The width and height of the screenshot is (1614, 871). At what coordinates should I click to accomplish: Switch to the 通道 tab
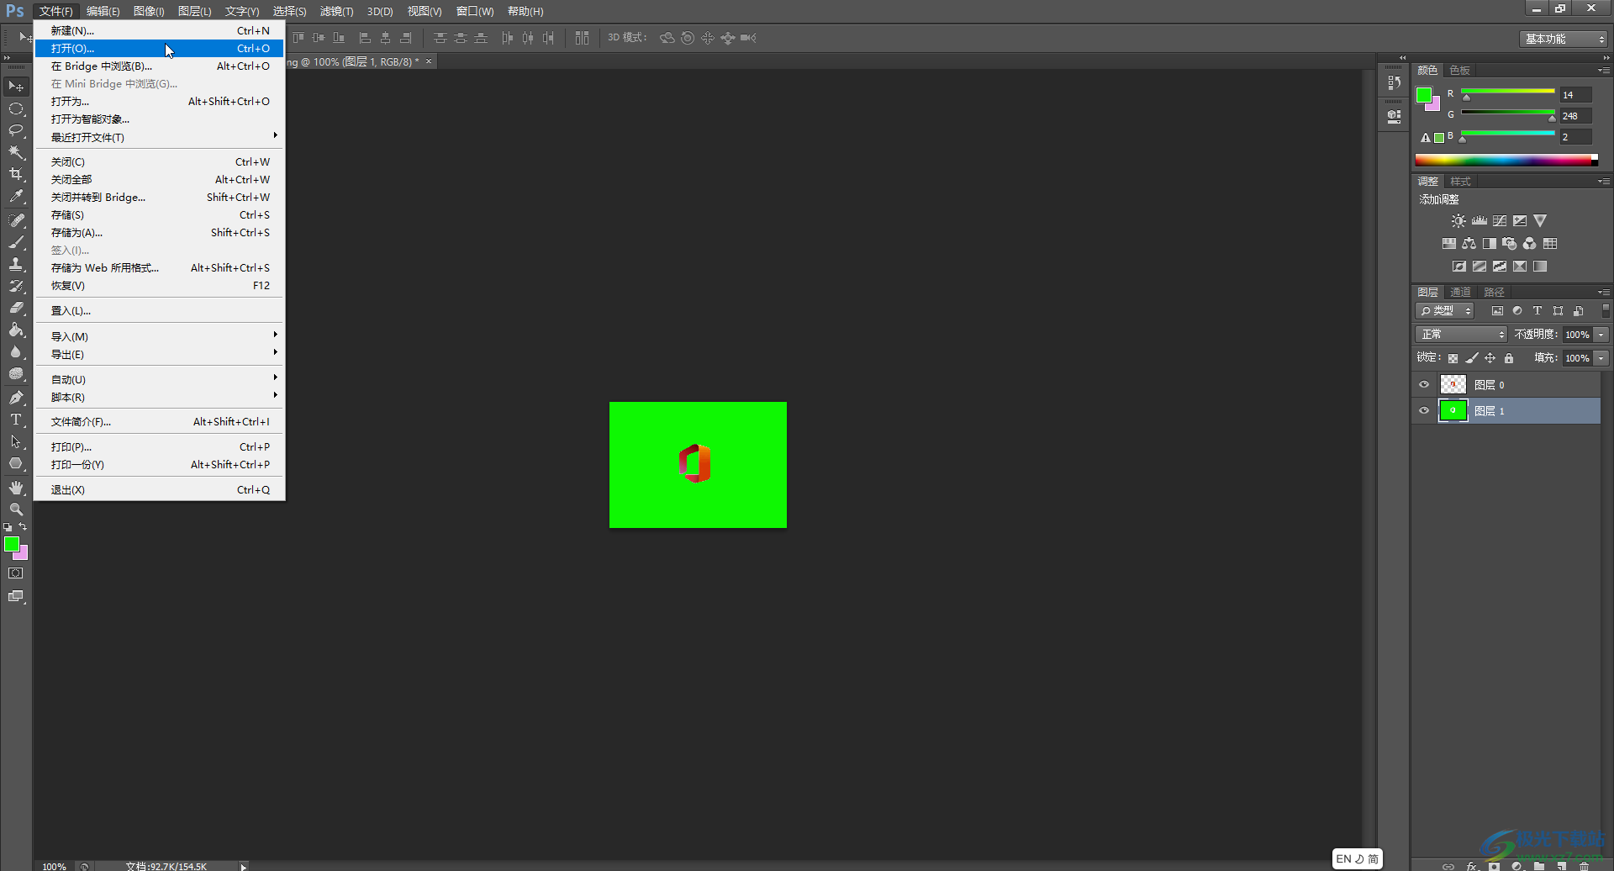click(1461, 293)
